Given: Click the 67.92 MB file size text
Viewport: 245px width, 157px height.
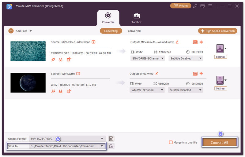Looking at the screenshot, I should [x=105, y=53].
